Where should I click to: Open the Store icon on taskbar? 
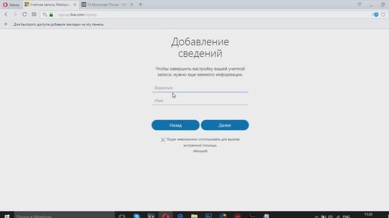(x=151, y=216)
